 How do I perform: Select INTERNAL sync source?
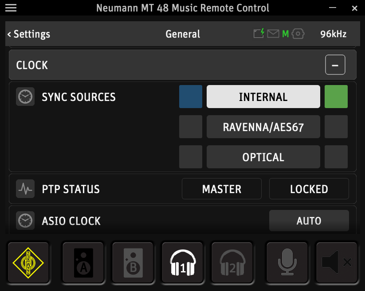[x=263, y=97]
